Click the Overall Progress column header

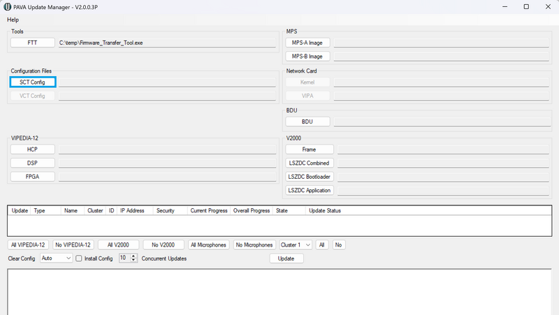[252, 211]
